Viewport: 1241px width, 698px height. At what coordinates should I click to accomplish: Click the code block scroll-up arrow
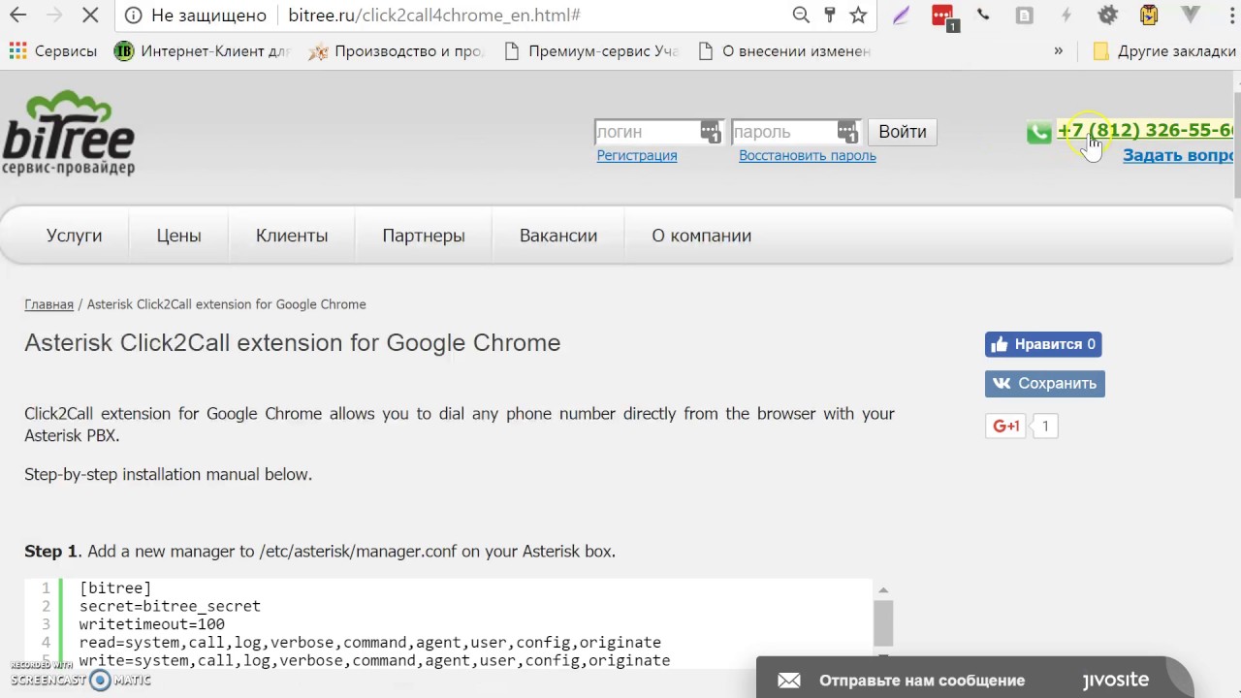point(882,589)
